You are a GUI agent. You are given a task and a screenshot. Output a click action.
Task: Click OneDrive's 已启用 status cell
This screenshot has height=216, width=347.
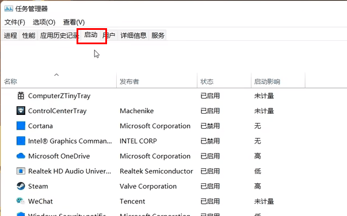pos(210,156)
